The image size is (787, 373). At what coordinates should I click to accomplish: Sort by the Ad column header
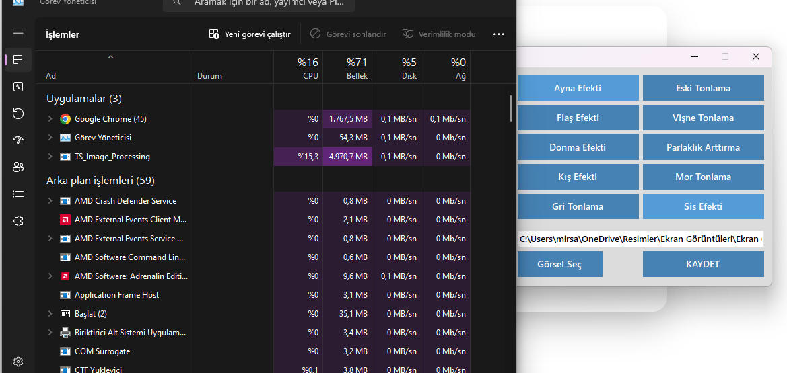pos(114,68)
